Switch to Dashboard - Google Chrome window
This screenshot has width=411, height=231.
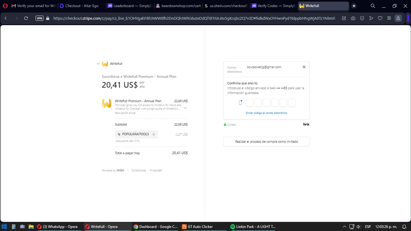[x=156, y=227]
